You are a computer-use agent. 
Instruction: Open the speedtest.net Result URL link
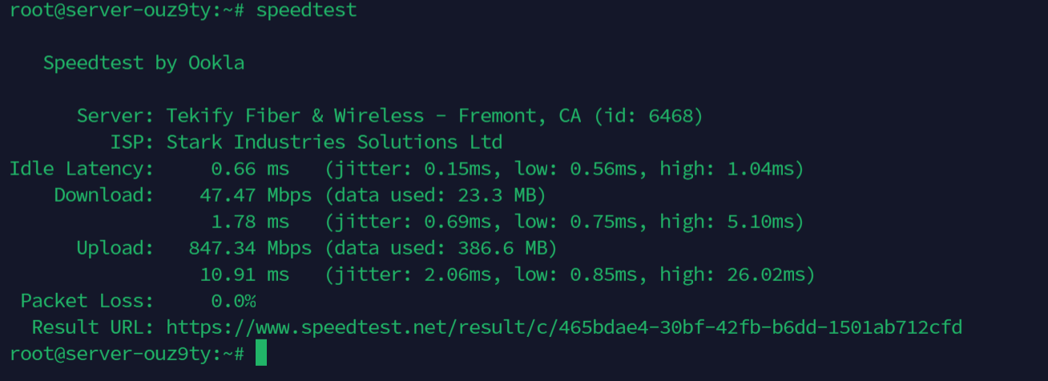click(x=564, y=327)
